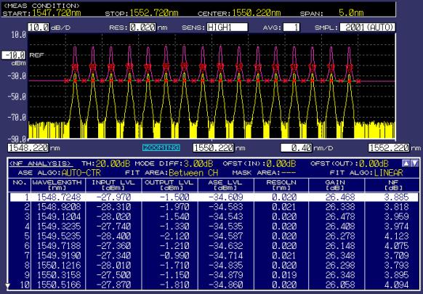This screenshot has height=294, width=423.
Task: Click the GAIN column header
Action: [336, 185]
